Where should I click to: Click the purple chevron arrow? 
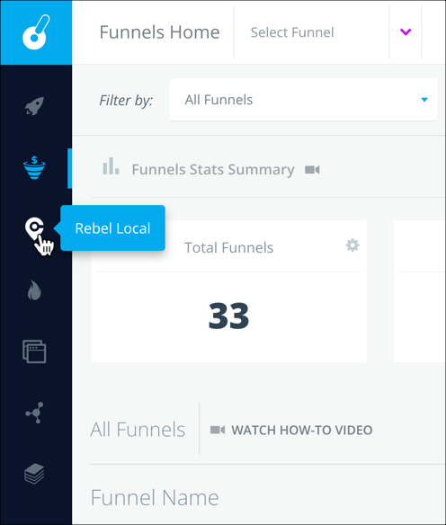point(406,32)
